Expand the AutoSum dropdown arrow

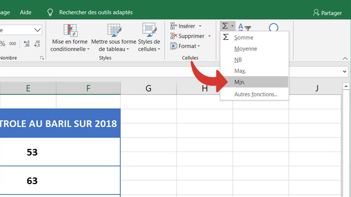[233, 26]
